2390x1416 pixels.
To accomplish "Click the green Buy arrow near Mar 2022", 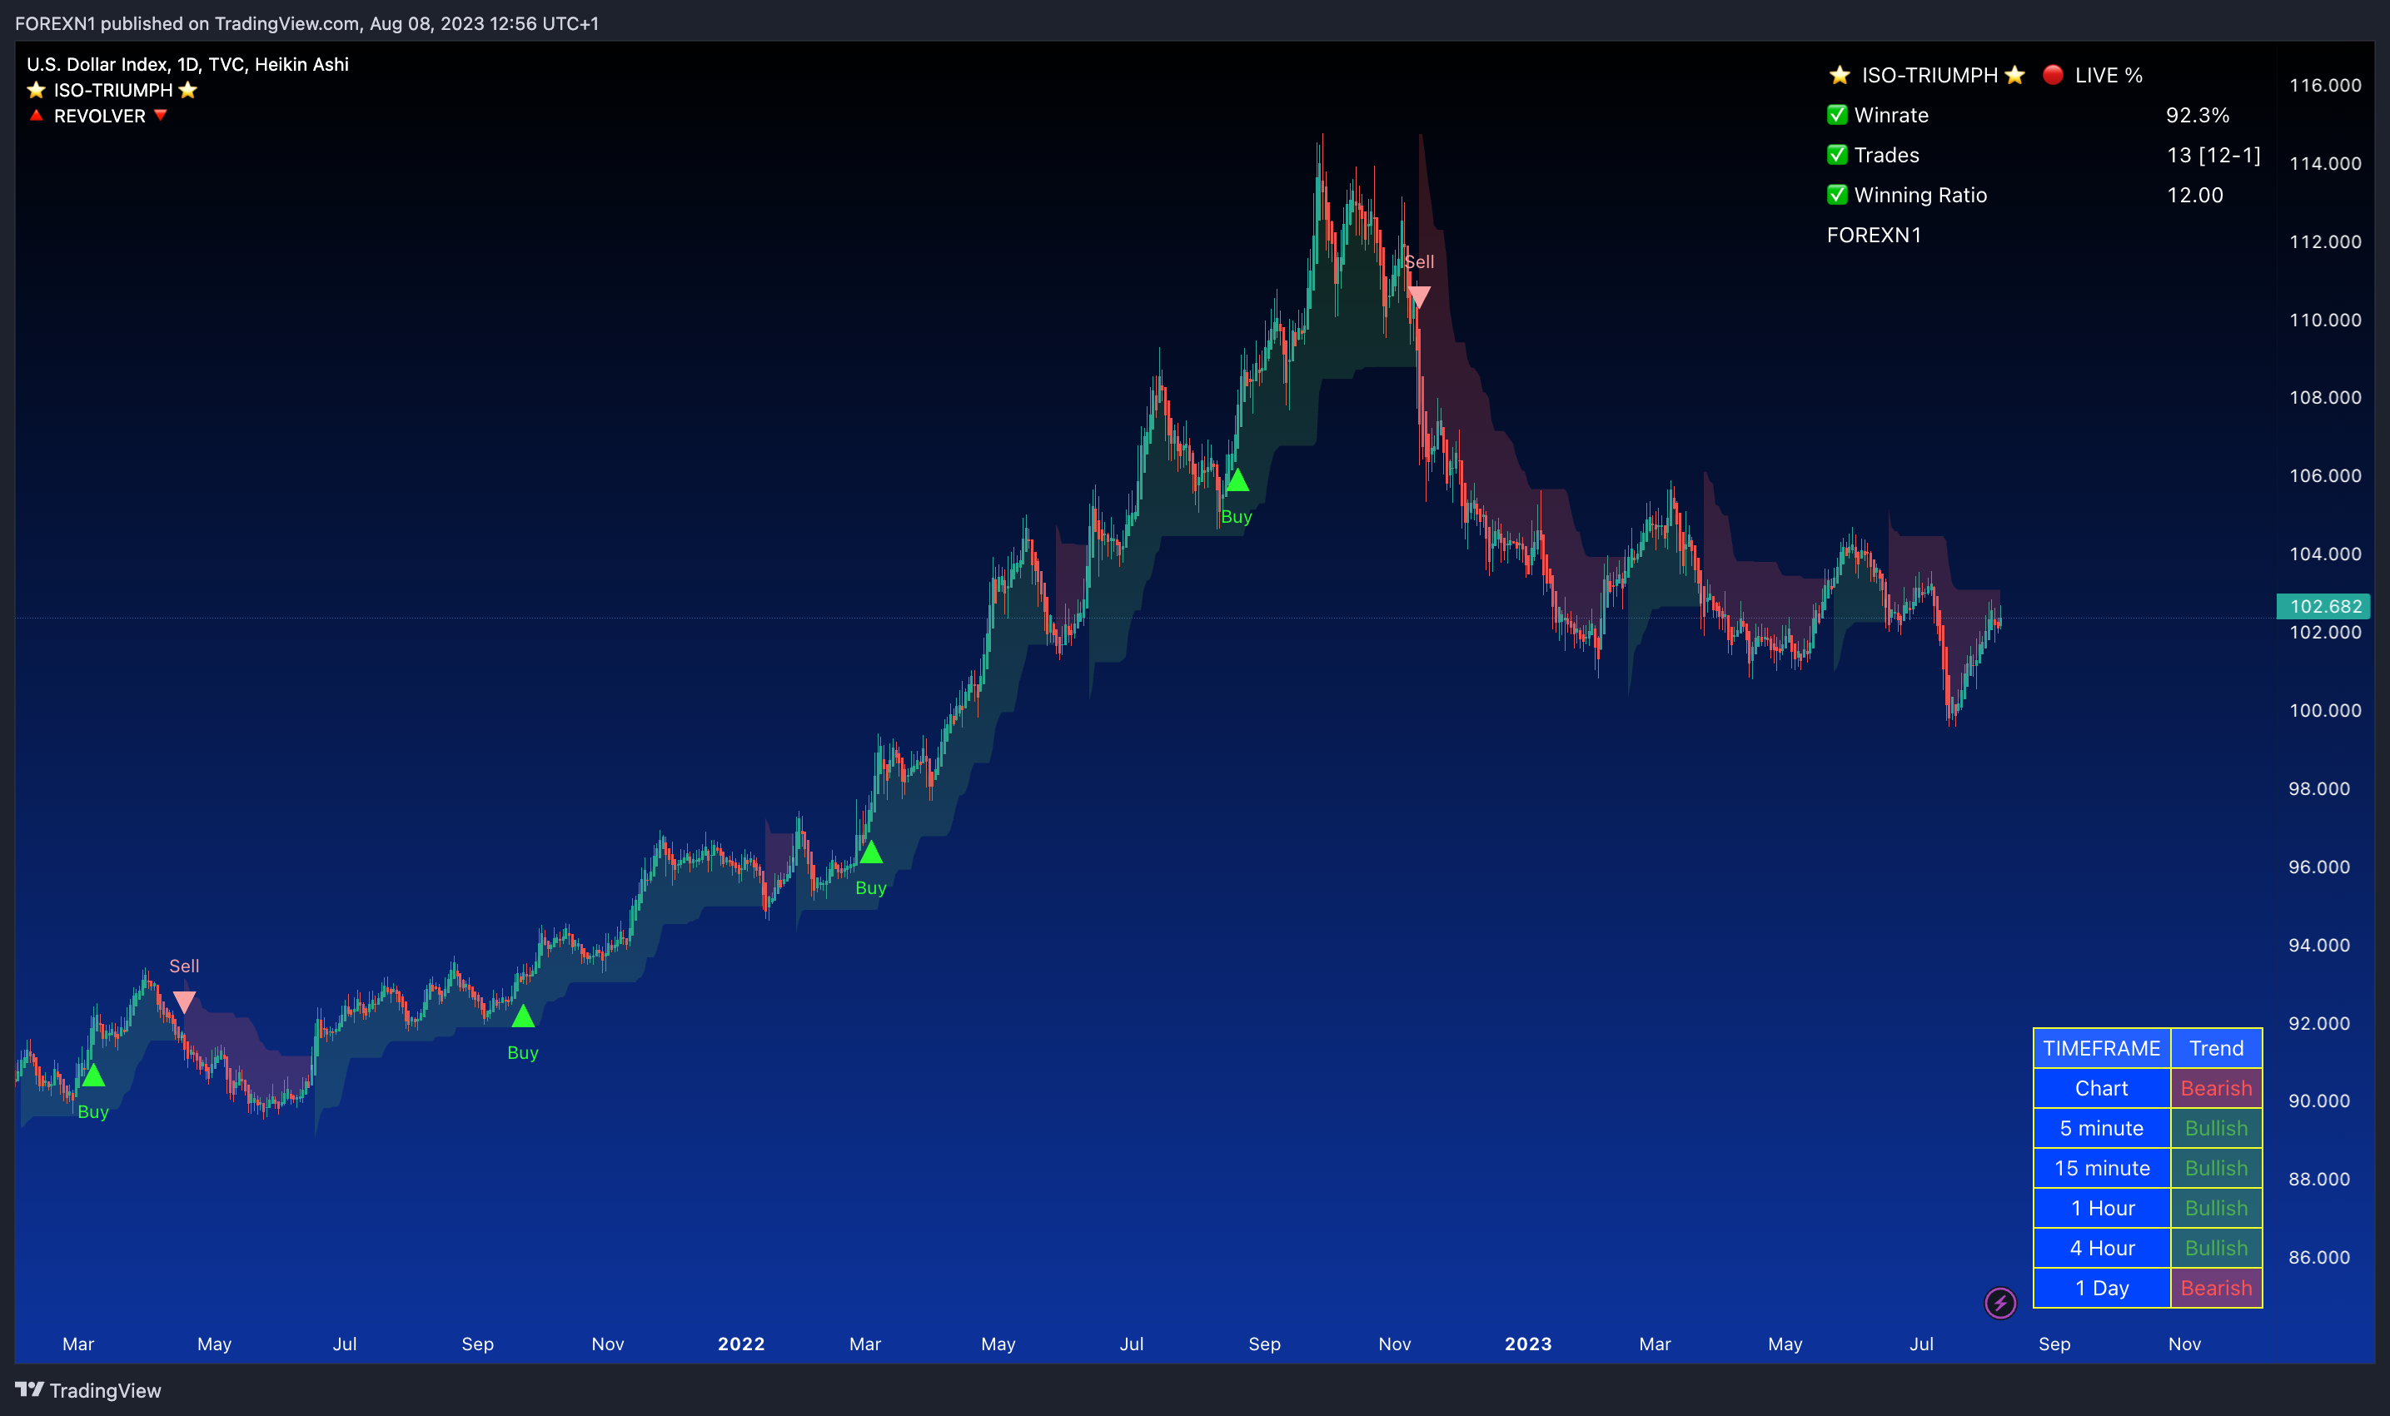I will [870, 851].
